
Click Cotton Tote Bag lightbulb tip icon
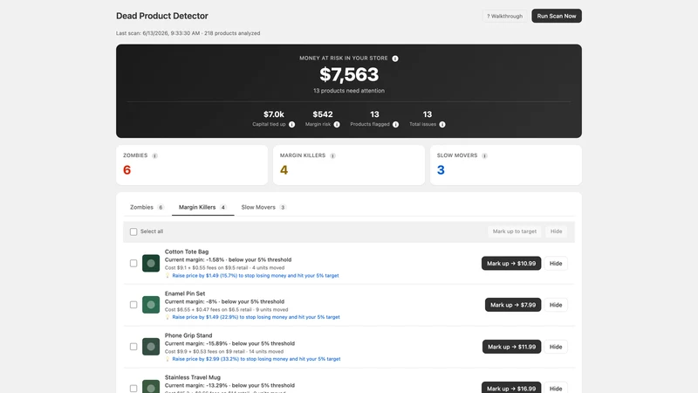point(168,275)
